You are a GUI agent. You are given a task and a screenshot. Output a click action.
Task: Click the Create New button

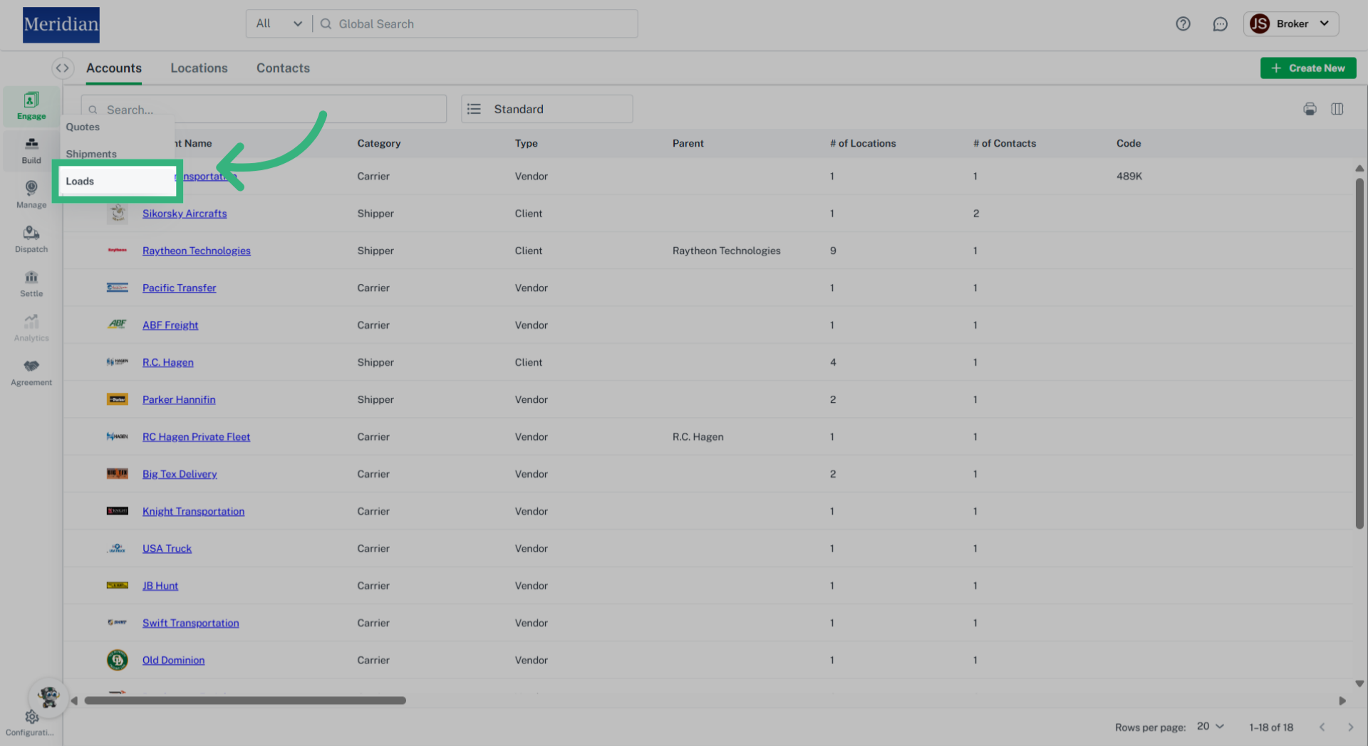pyautogui.click(x=1307, y=68)
